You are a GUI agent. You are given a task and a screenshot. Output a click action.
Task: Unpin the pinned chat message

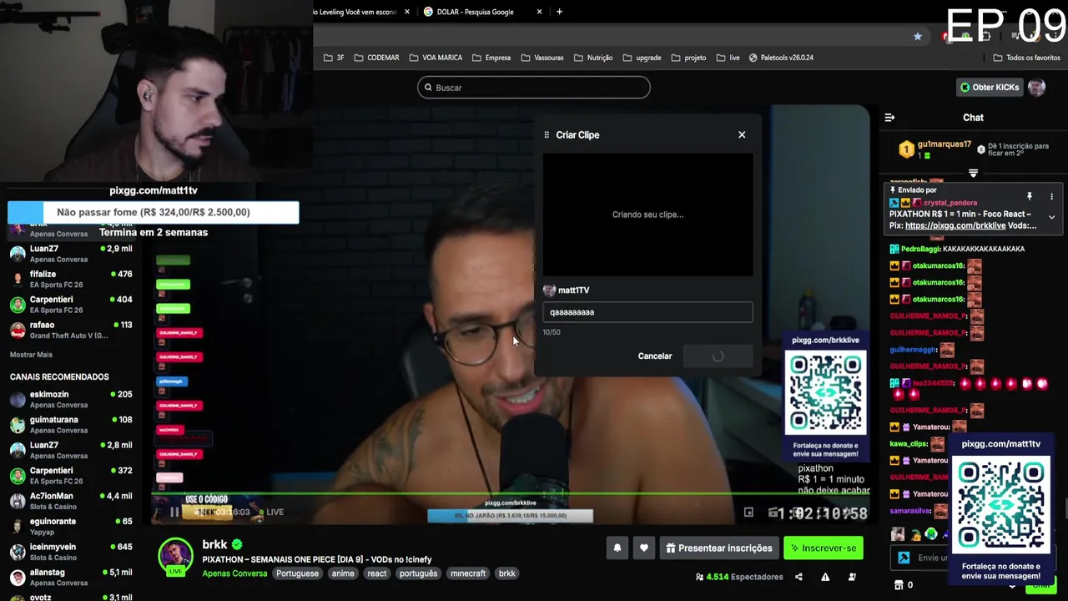pyautogui.click(x=1030, y=196)
